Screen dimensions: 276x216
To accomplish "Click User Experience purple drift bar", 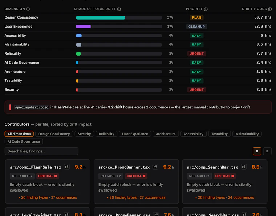I will [83, 27].
